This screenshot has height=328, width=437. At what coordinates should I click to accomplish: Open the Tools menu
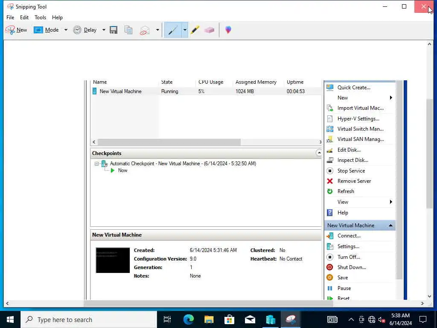[41, 17]
